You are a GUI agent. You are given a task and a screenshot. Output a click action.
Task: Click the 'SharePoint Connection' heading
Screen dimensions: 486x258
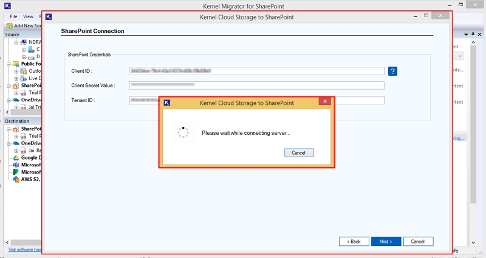(x=93, y=31)
